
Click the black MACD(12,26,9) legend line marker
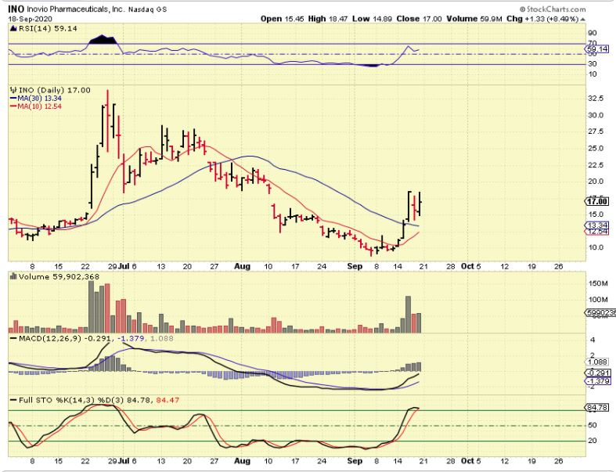click(x=13, y=338)
